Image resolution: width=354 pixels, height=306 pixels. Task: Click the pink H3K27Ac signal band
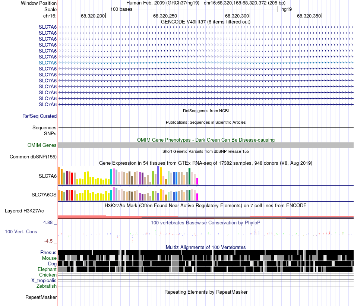(x=206, y=217)
